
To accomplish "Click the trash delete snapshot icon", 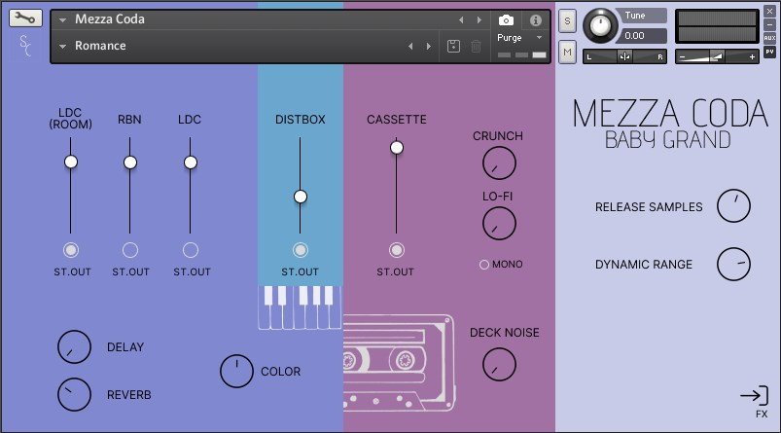I will tap(476, 46).
